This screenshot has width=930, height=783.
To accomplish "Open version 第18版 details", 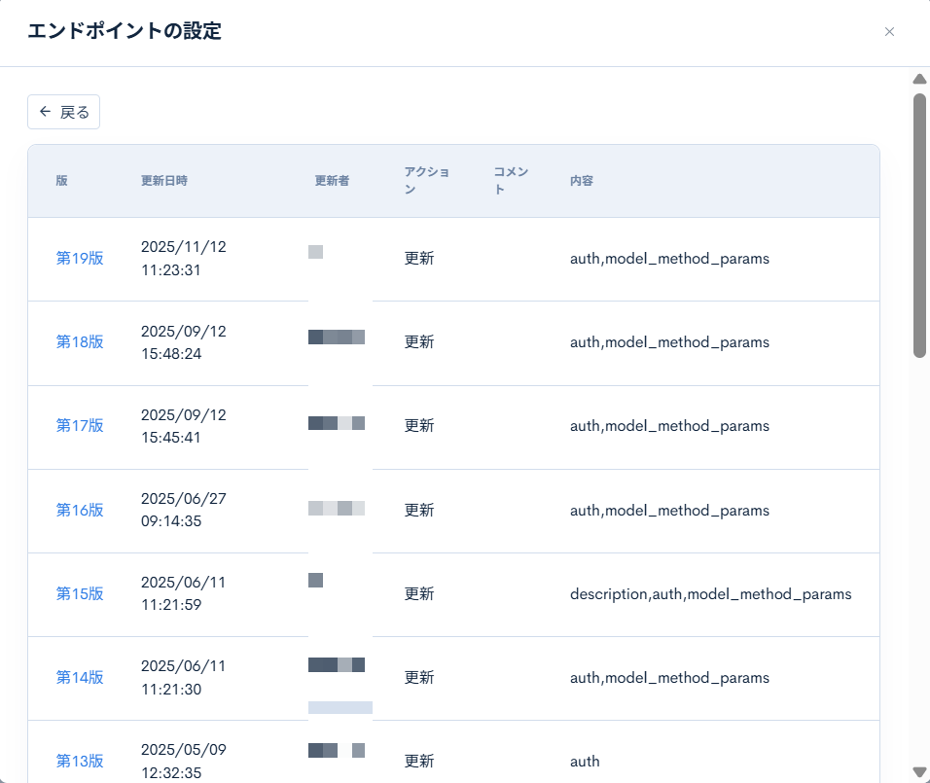I will (78, 342).
